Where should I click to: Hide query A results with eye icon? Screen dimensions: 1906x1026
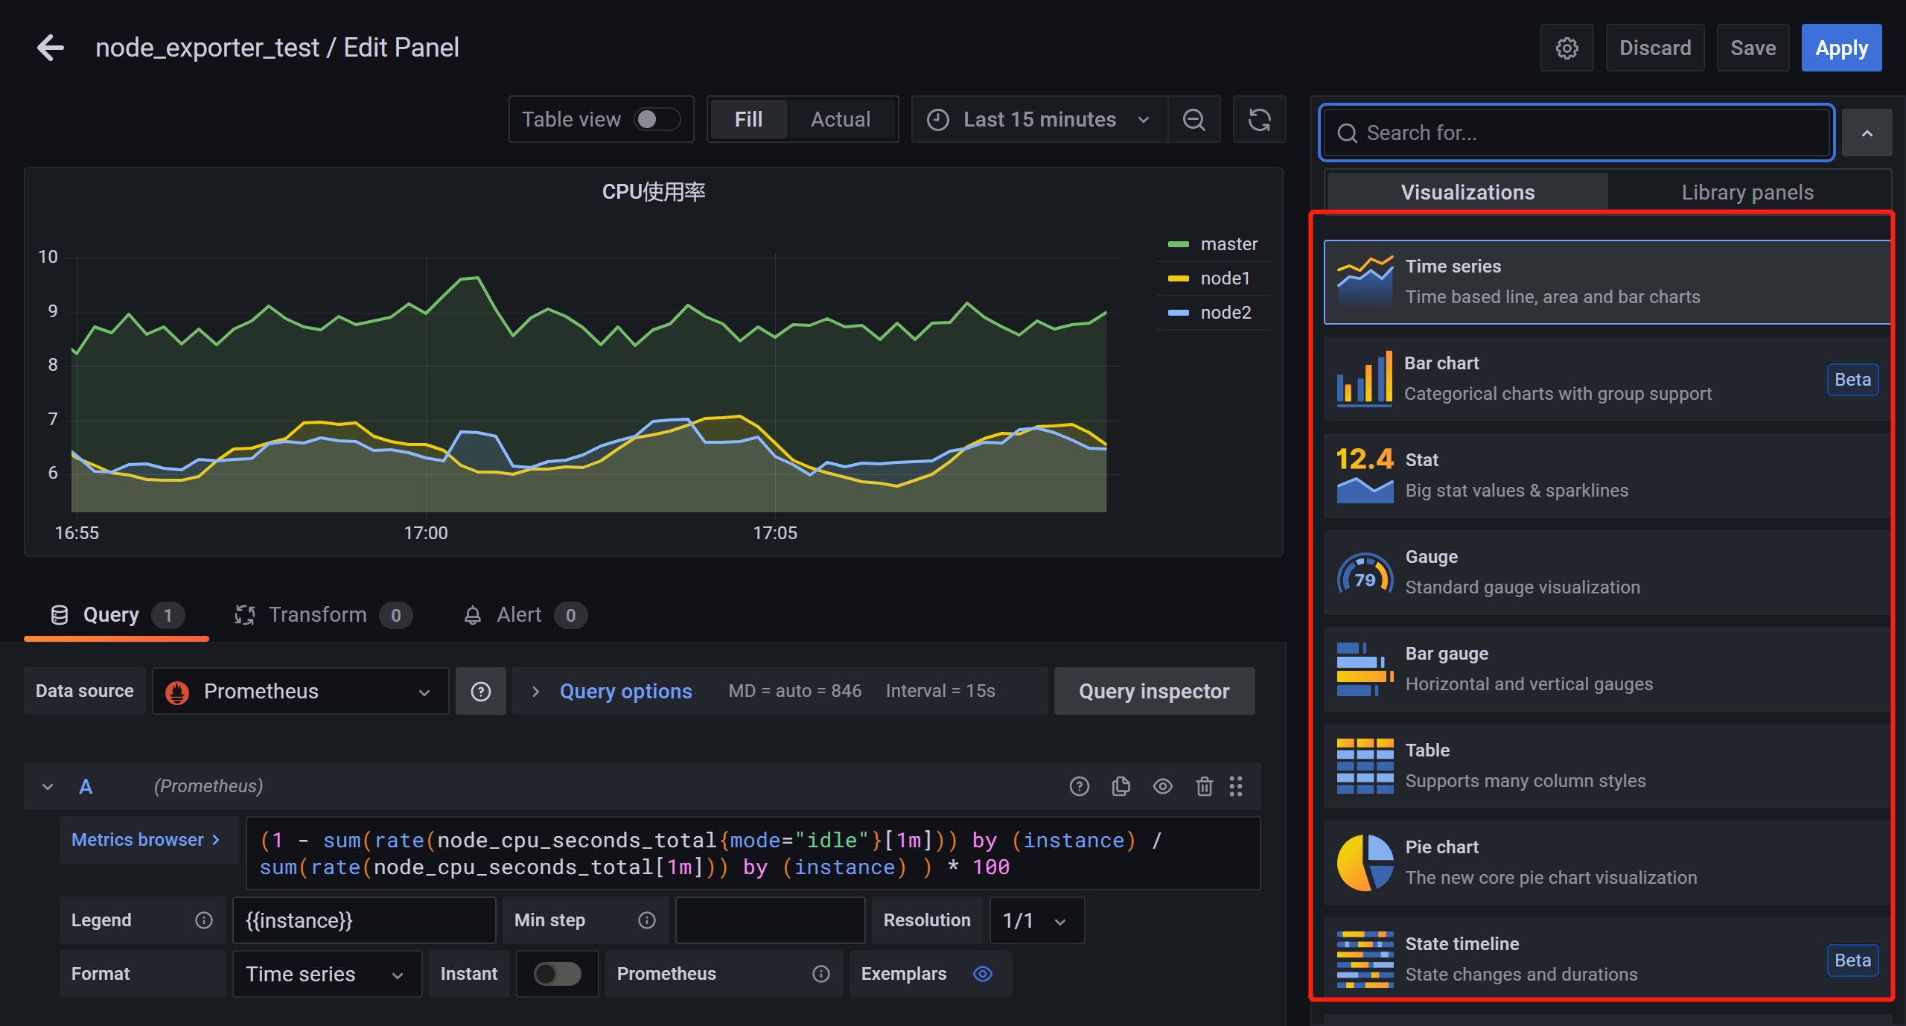pyautogui.click(x=1162, y=786)
